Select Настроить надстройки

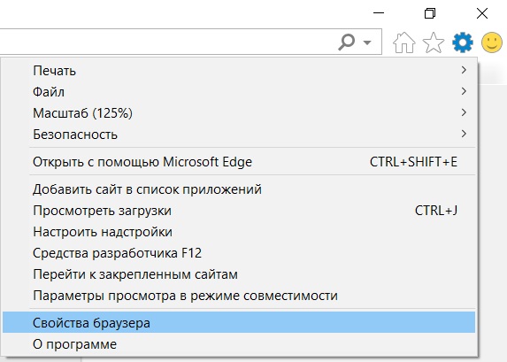(x=239, y=232)
